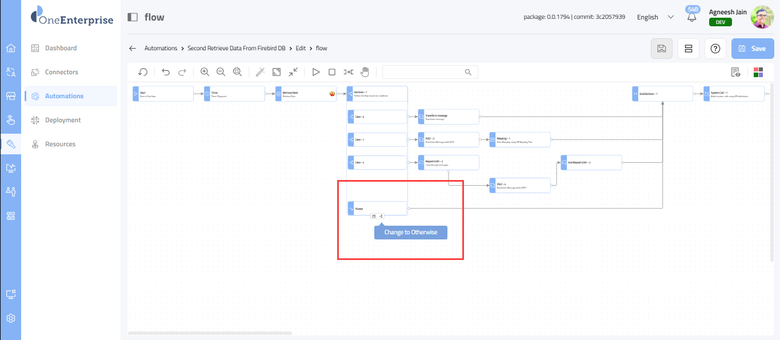Viewport: 780px width, 340px height.
Task: Run the flow with the play icon
Action: (x=315, y=72)
